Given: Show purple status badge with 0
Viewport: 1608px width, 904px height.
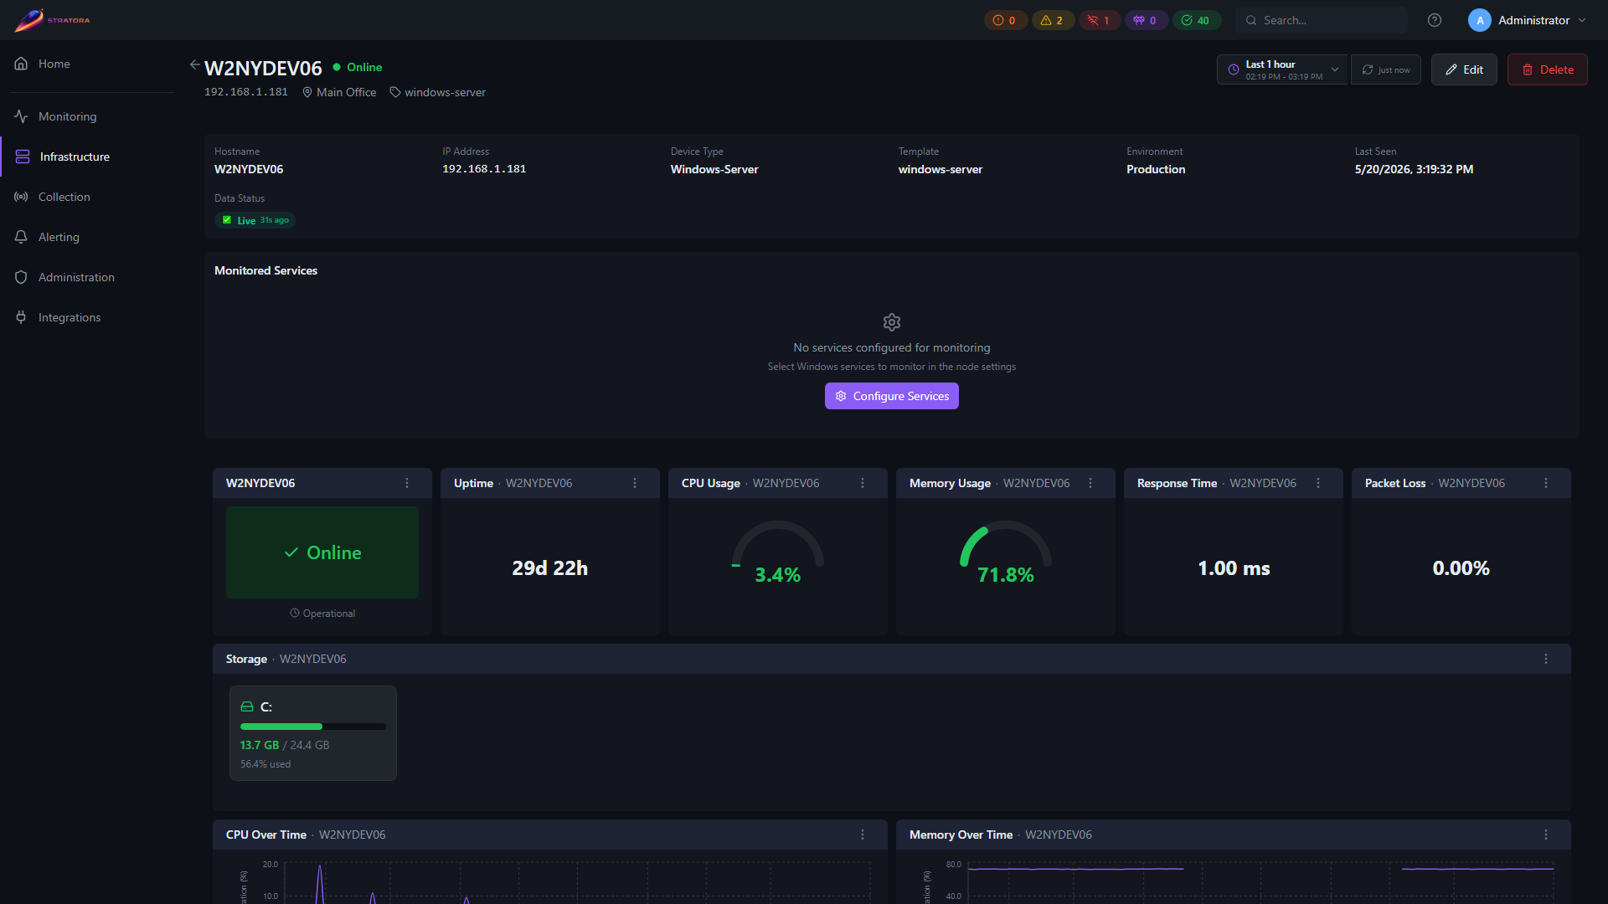Looking at the screenshot, I should tap(1146, 20).
